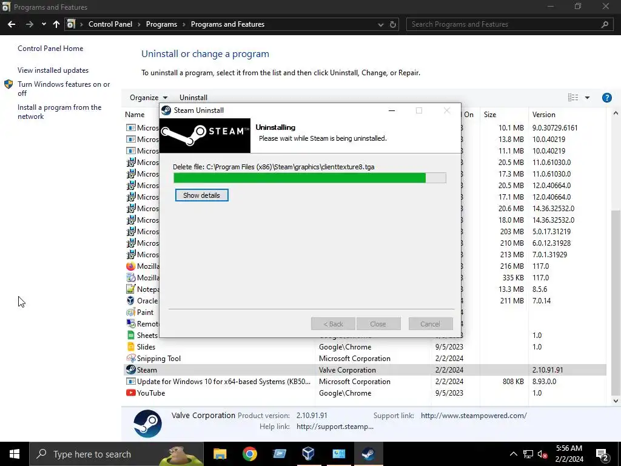Sort list by the Version column header
The width and height of the screenshot is (621, 466).
(x=544, y=115)
